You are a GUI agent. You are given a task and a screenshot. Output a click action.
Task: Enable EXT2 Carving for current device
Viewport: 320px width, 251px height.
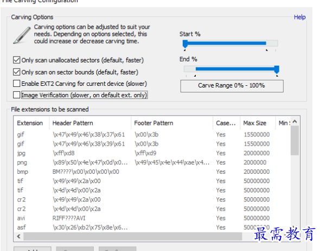point(16,84)
